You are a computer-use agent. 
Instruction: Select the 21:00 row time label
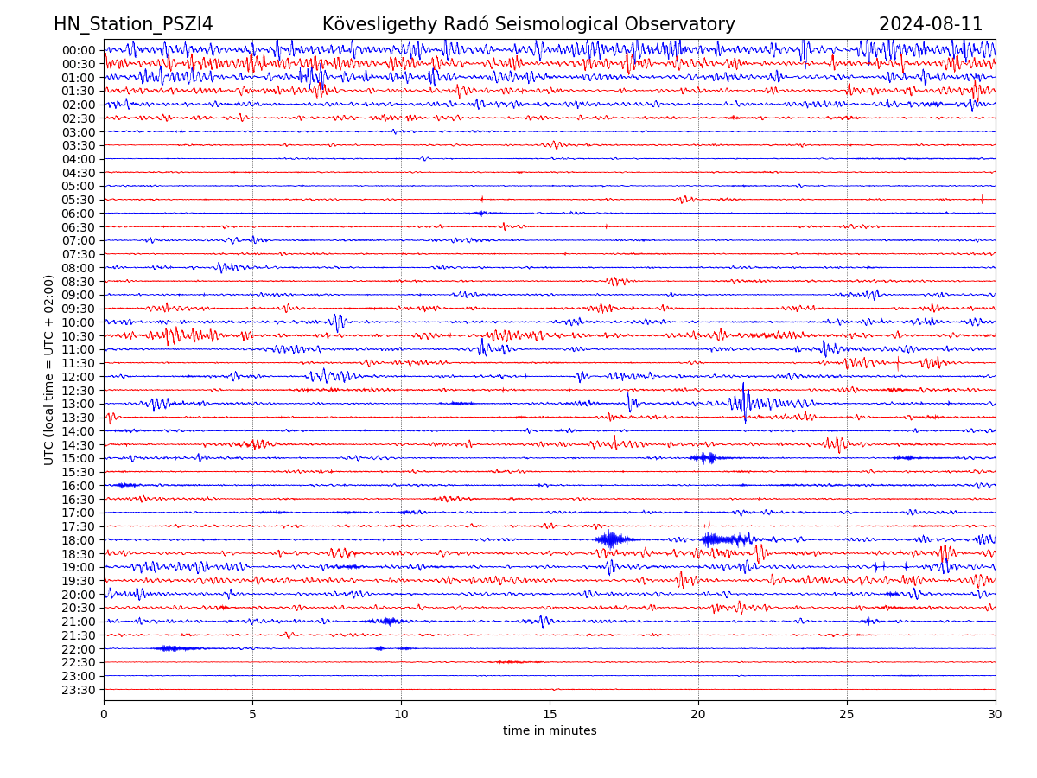79,622
